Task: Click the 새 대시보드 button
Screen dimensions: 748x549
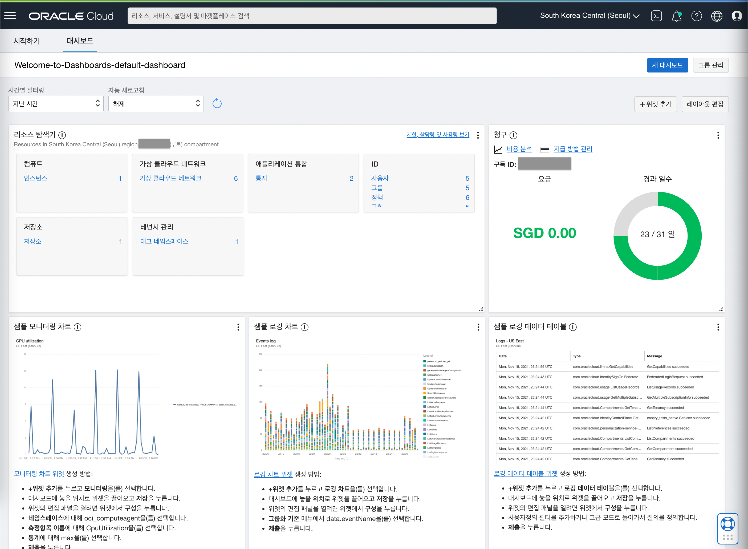Action: (x=667, y=65)
